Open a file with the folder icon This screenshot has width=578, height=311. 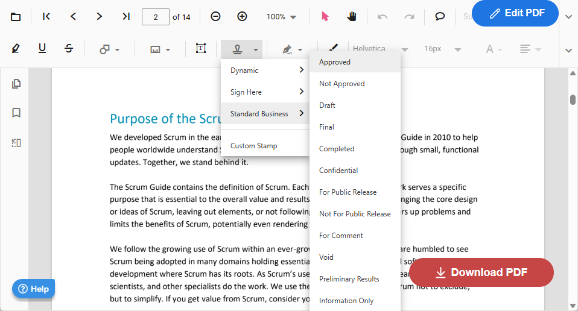(16, 17)
